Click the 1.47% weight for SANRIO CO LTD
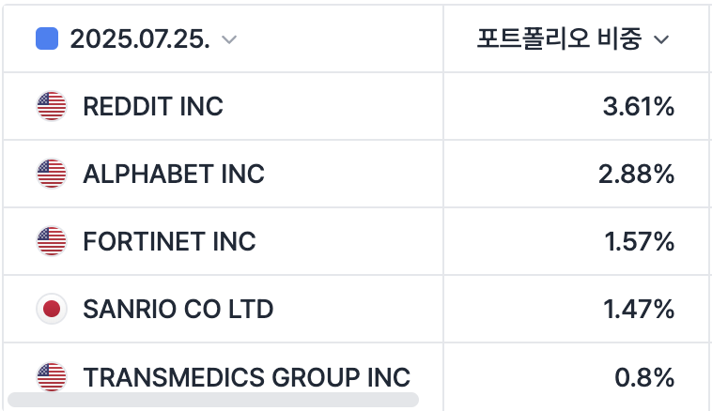The width and height of the screenshot is (712, 411). click(x=639, y=309)
